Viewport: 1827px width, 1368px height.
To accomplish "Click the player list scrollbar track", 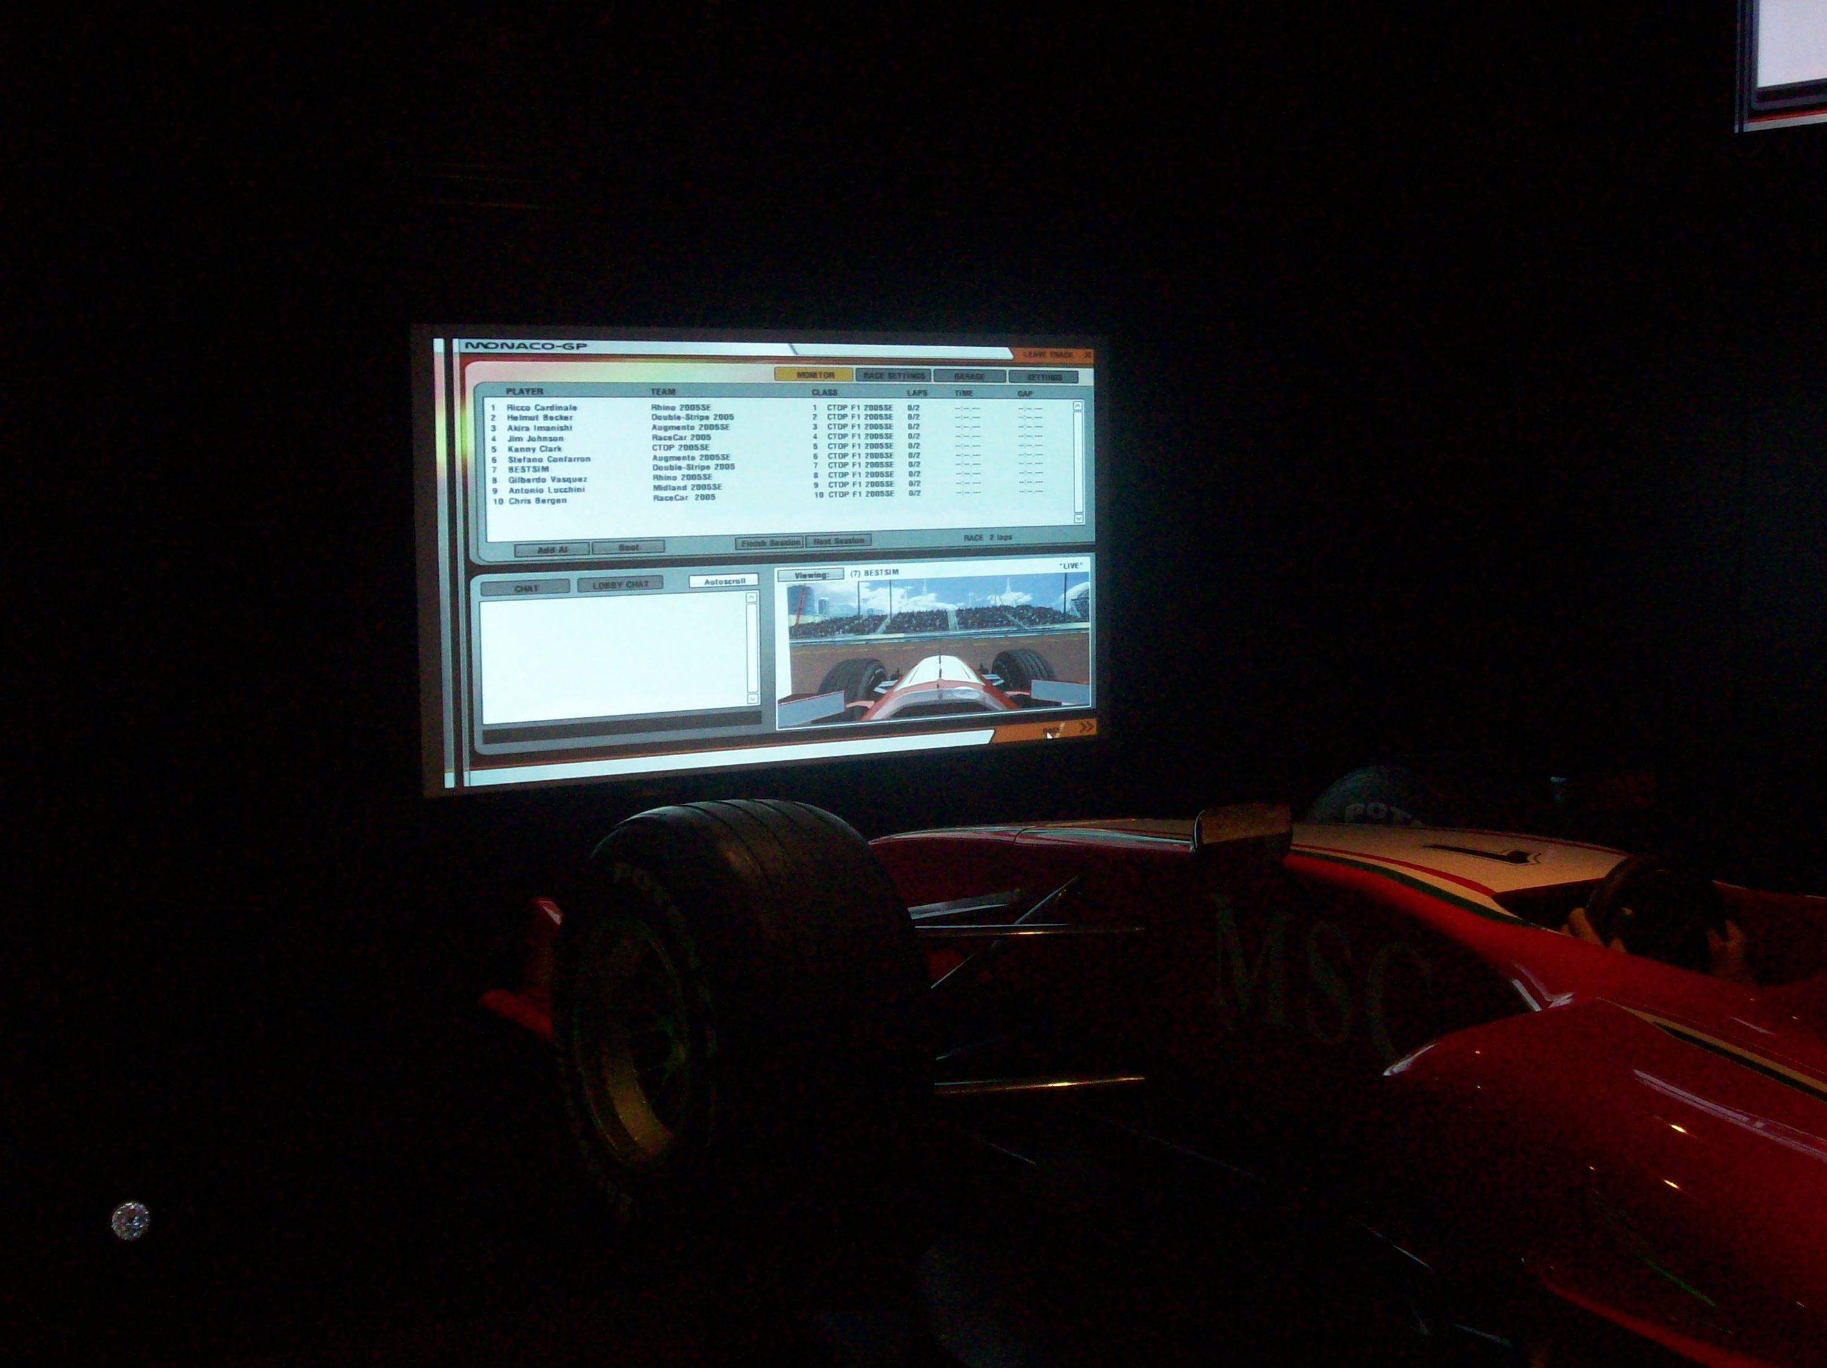I will point(1078,462).
